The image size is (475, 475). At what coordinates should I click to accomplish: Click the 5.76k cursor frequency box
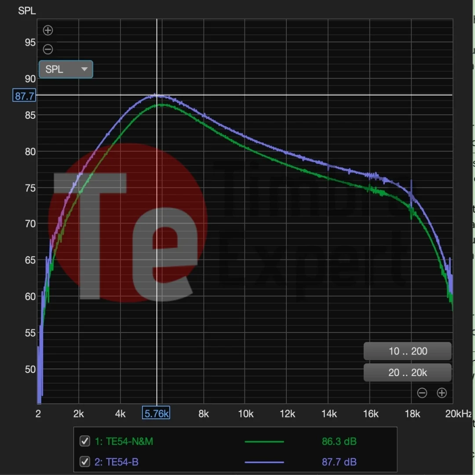156,413
